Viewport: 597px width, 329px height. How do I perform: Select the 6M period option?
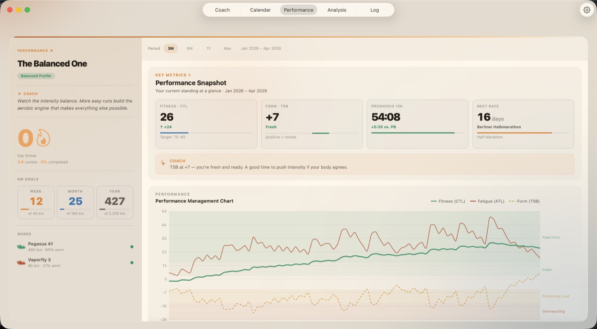[x=189, y=48]
